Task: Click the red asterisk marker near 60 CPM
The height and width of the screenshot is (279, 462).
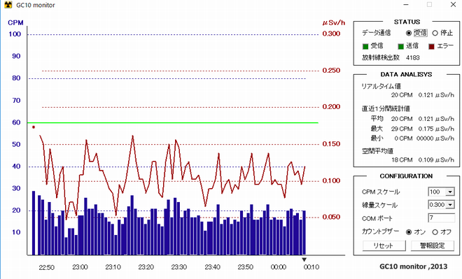Action: tap(34, 127)
